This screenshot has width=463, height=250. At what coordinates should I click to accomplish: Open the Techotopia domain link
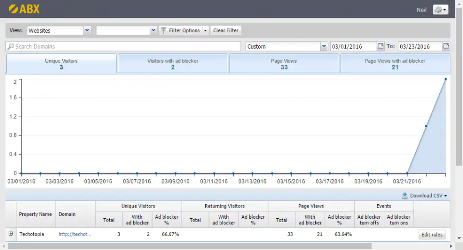[x=75, y=234]
